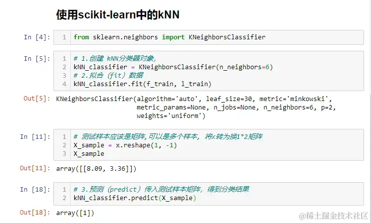Click the output array([1])
Screen dimensions: 371x223
(75, 213)
